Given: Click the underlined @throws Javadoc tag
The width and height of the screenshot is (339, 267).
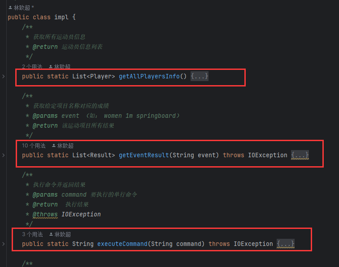Looking at the screenshot, I should pos(45,214).
